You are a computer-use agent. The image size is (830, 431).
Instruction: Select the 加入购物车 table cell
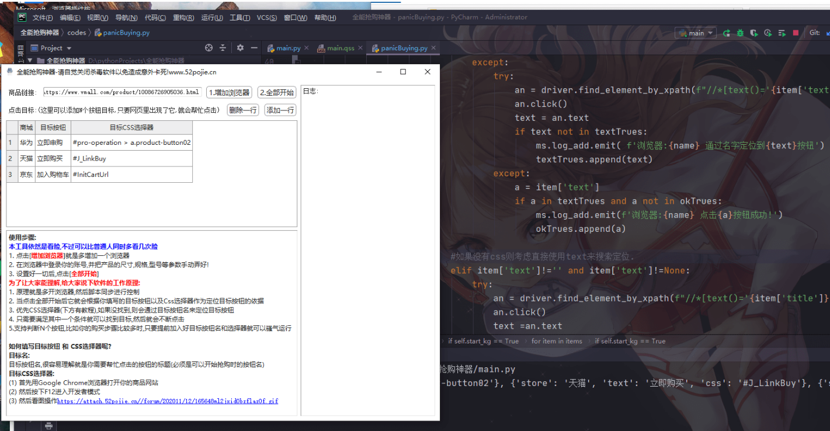[53, 174]
